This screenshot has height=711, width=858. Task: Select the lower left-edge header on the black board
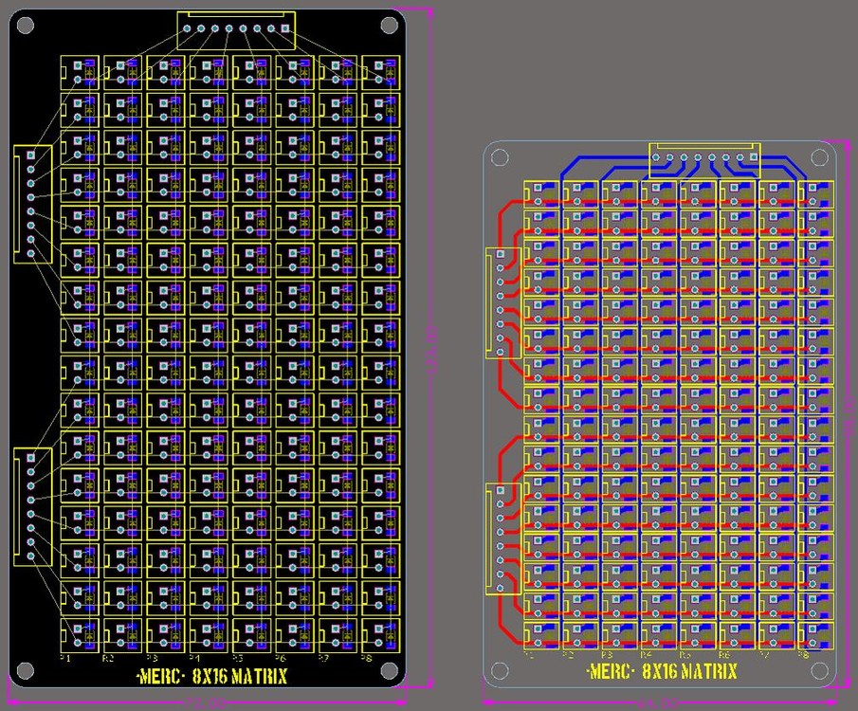click(x=32, y=507)
